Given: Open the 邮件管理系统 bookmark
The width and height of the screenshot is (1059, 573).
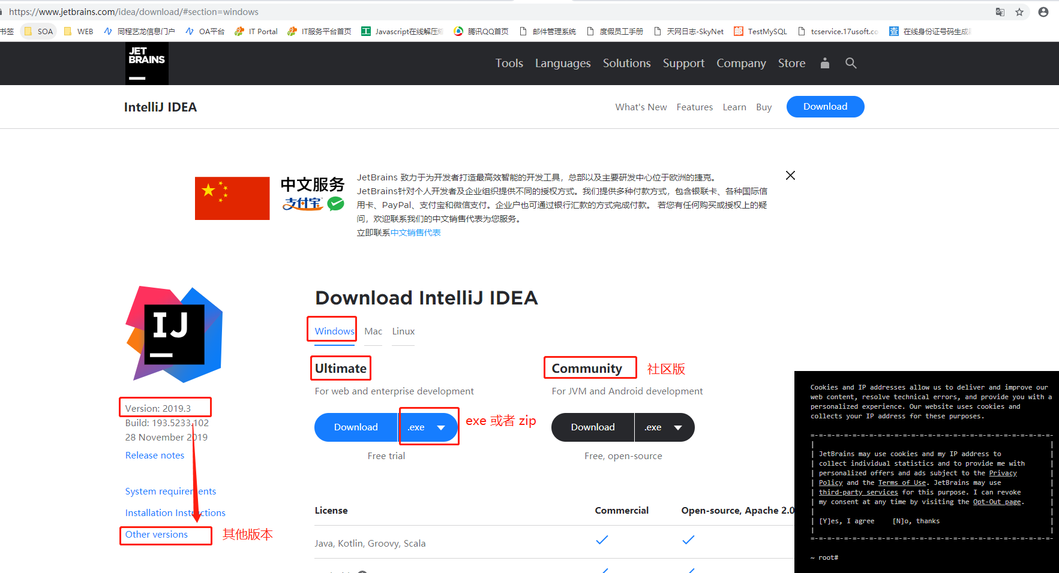Looking at the screenshot, I should click(548, 31).
